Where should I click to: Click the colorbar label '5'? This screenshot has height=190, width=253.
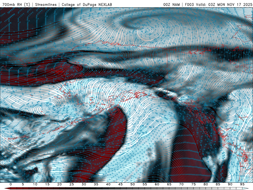pyautogui.click(x=23, y=184)
